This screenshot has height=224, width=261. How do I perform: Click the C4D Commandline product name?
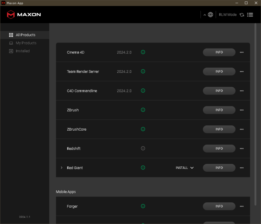tap(82, 91)
